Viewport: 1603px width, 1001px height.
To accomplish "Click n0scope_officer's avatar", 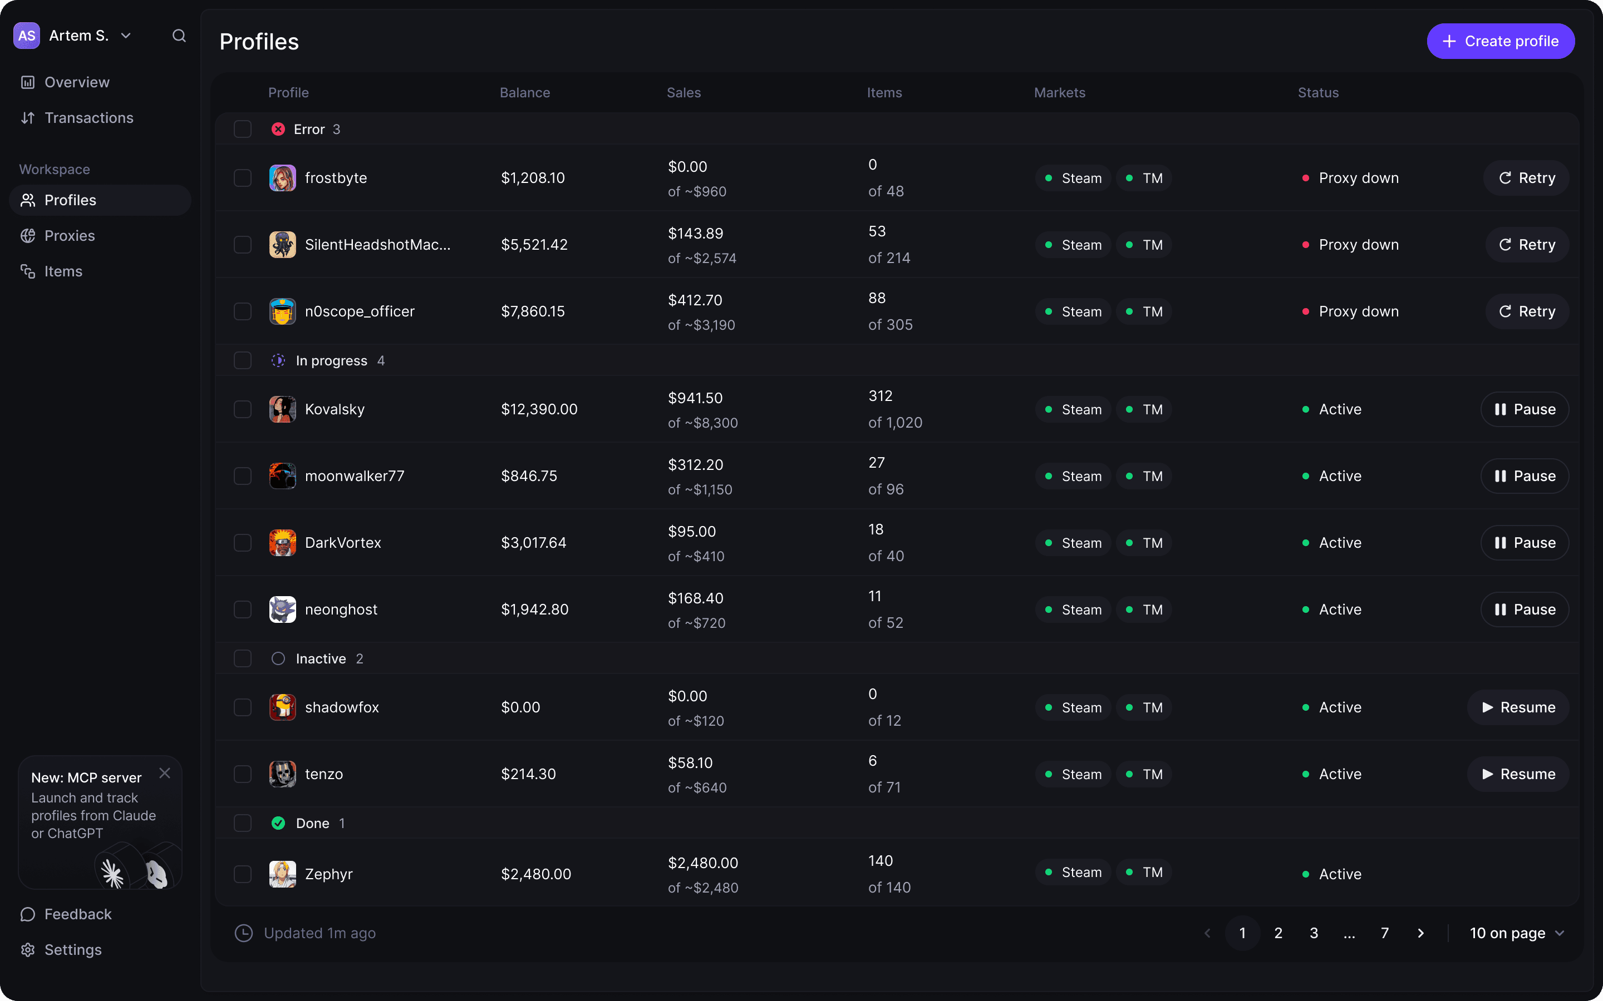I will pyautogui.click(x=282, y=311).
